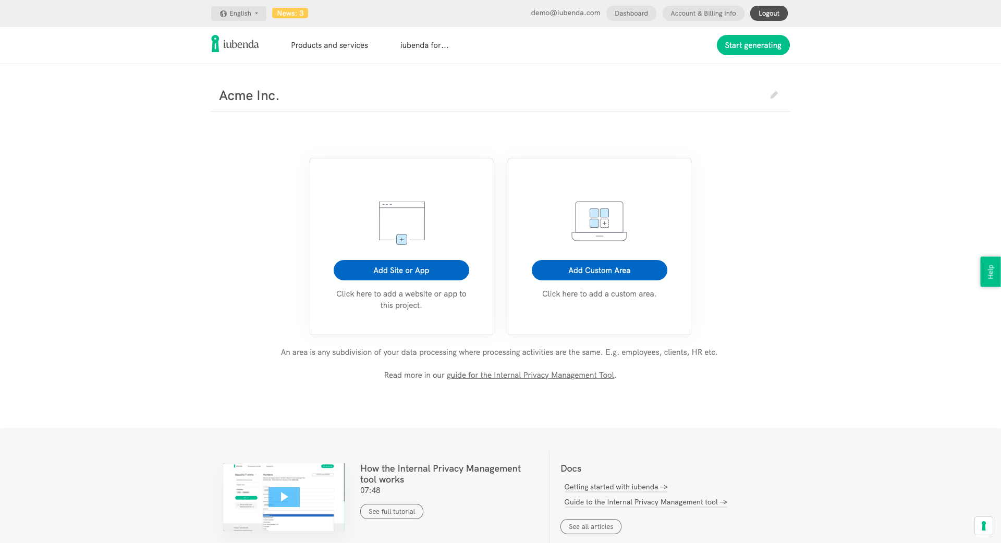
Task: Open the News: 3 badge
Action: pos(290,13)
